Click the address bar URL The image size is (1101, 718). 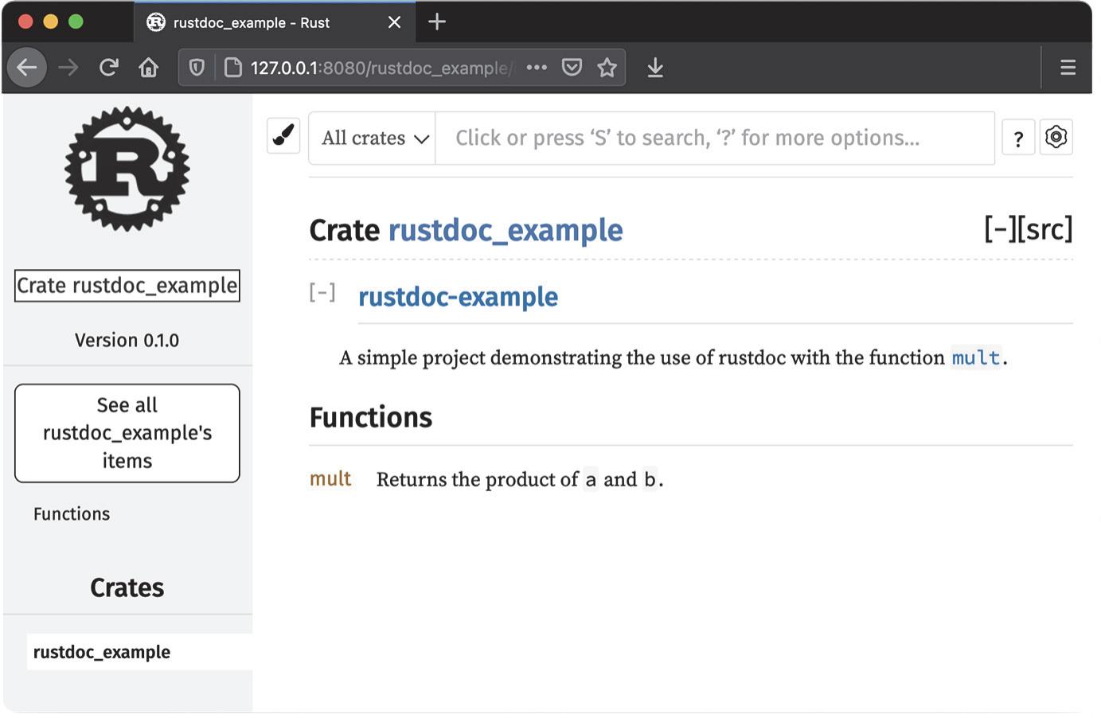point(381,68)
